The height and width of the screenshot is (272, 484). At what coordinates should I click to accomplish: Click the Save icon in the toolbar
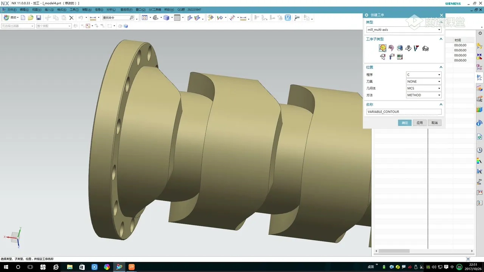[39, 18]
